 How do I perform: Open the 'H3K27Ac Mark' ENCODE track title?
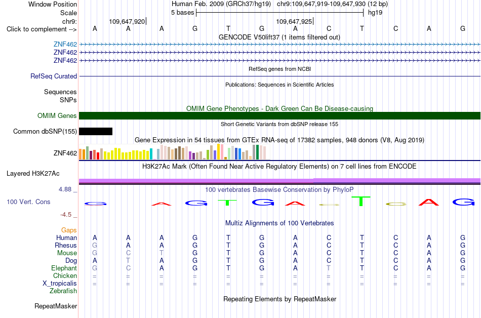coord(279,167)
